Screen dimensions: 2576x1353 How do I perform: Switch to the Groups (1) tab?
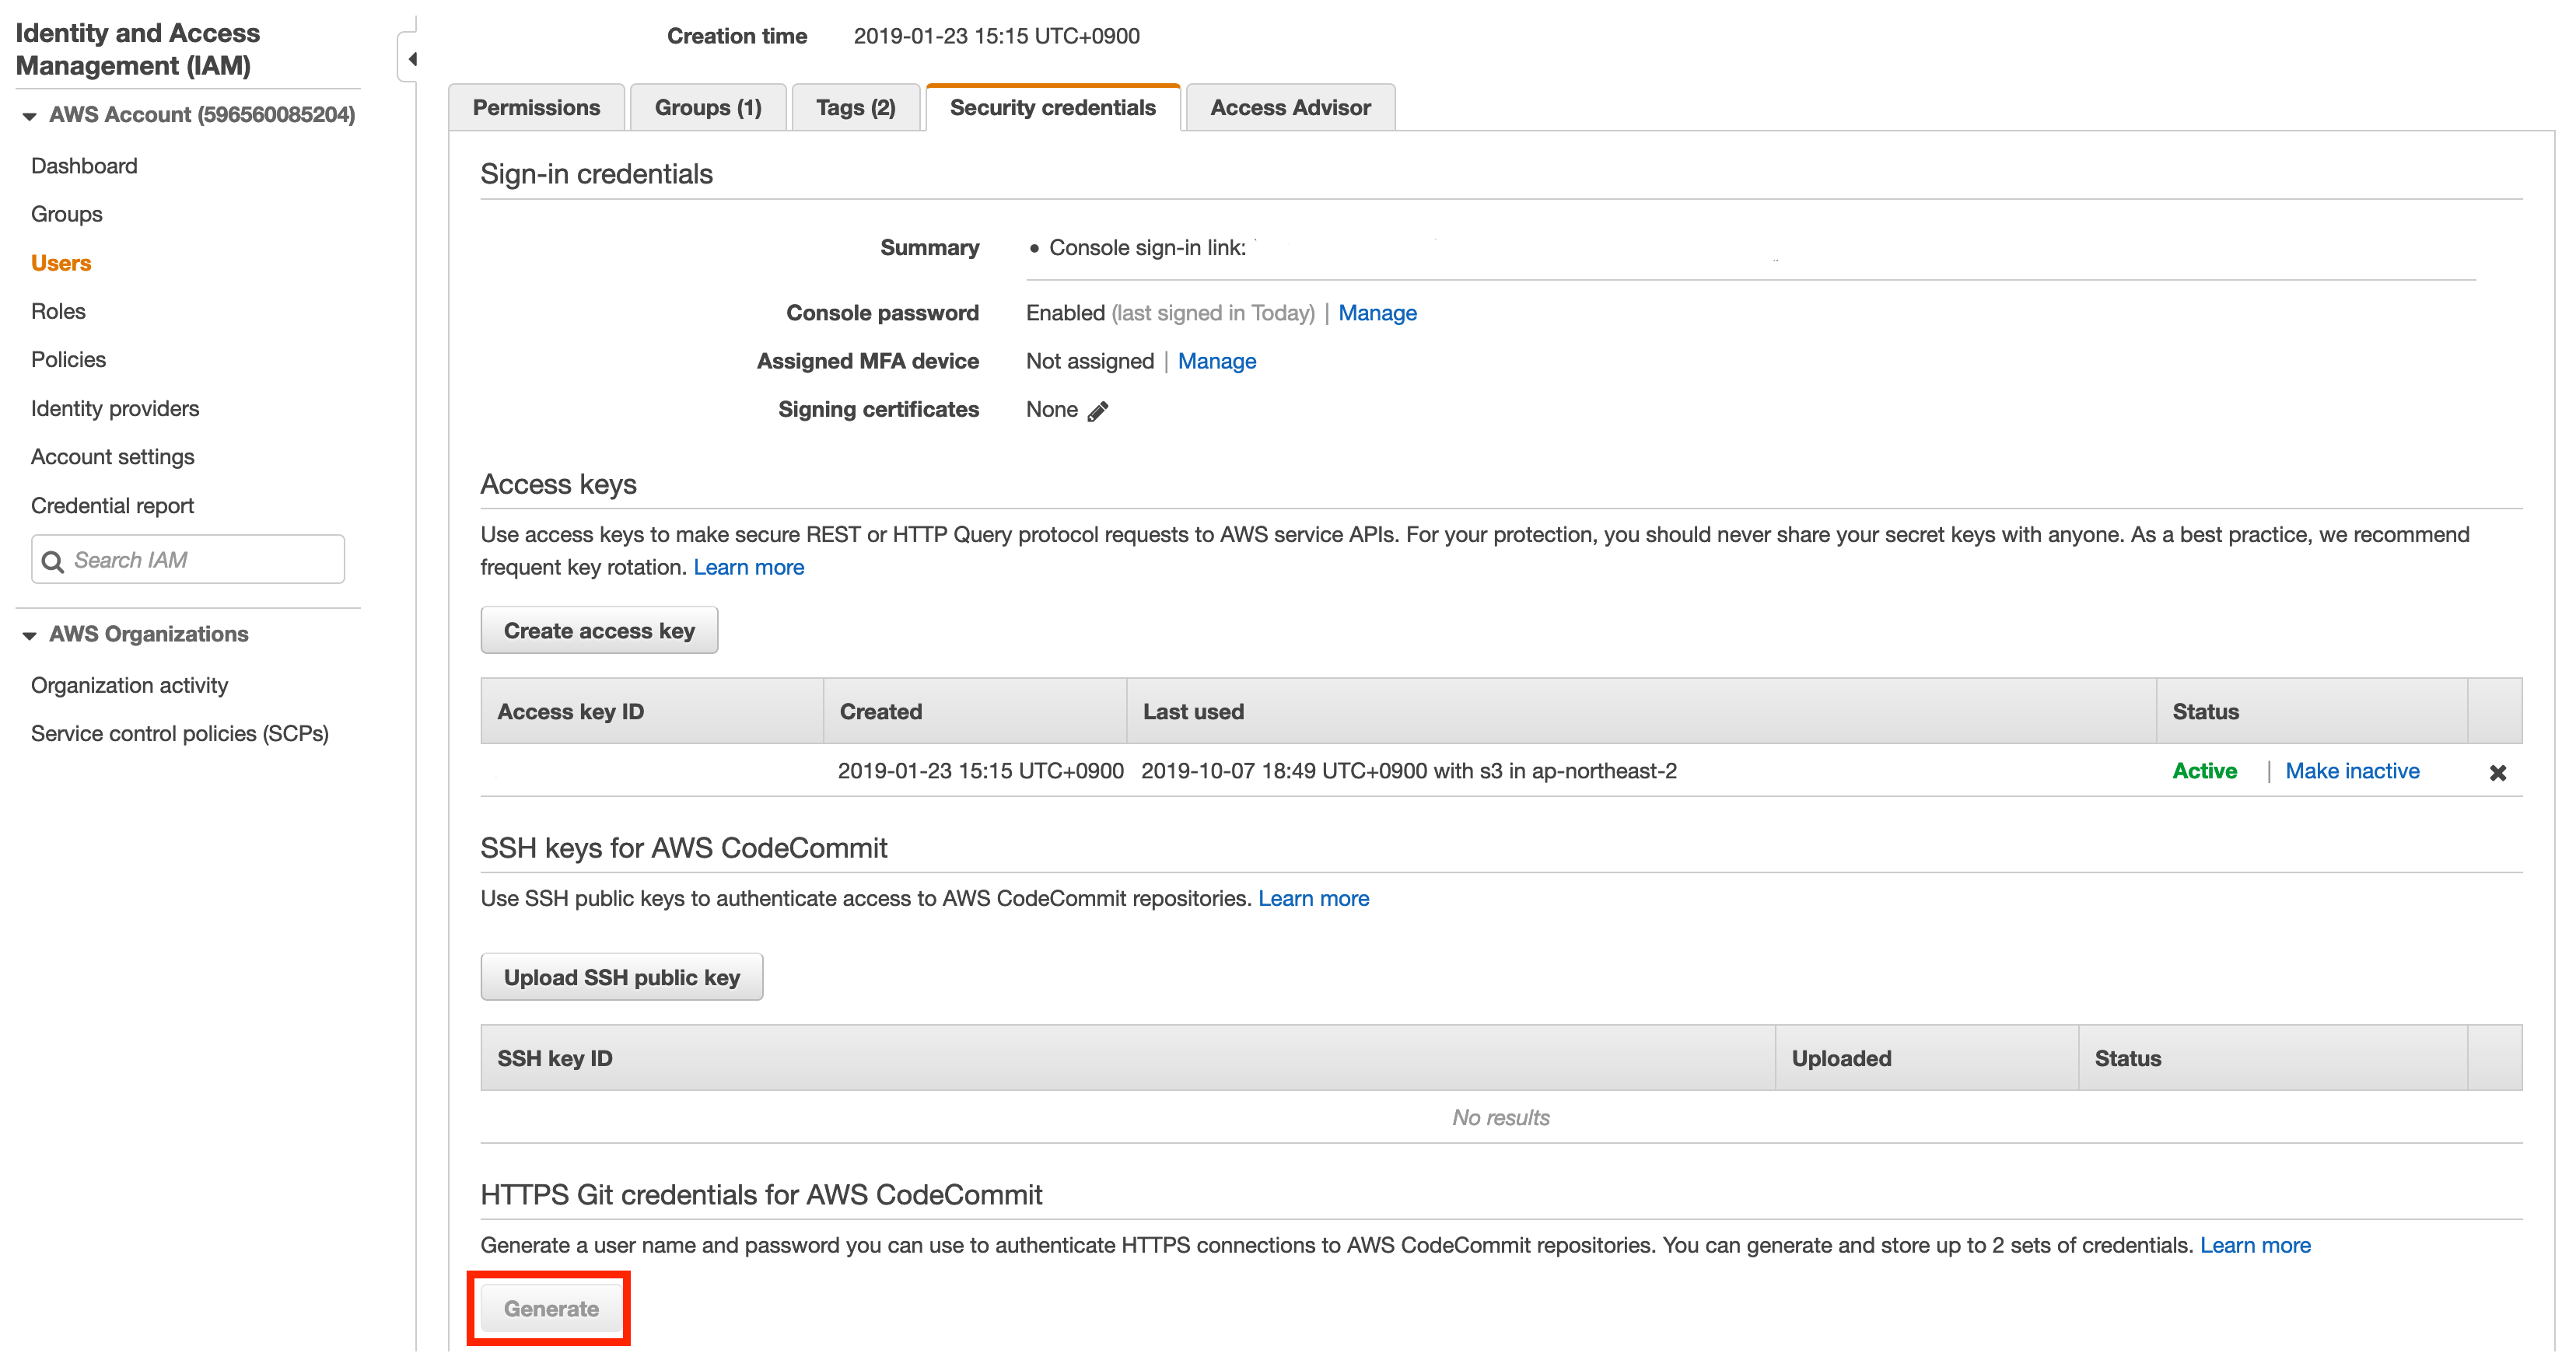point(708,107)
